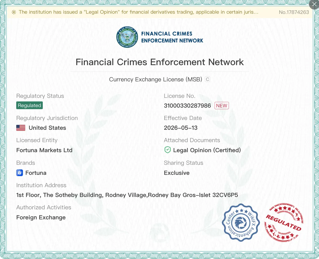Screen dimensions: 319x259
Task: Select certificate number No.17874263
Action: click(x=294, y=12)
